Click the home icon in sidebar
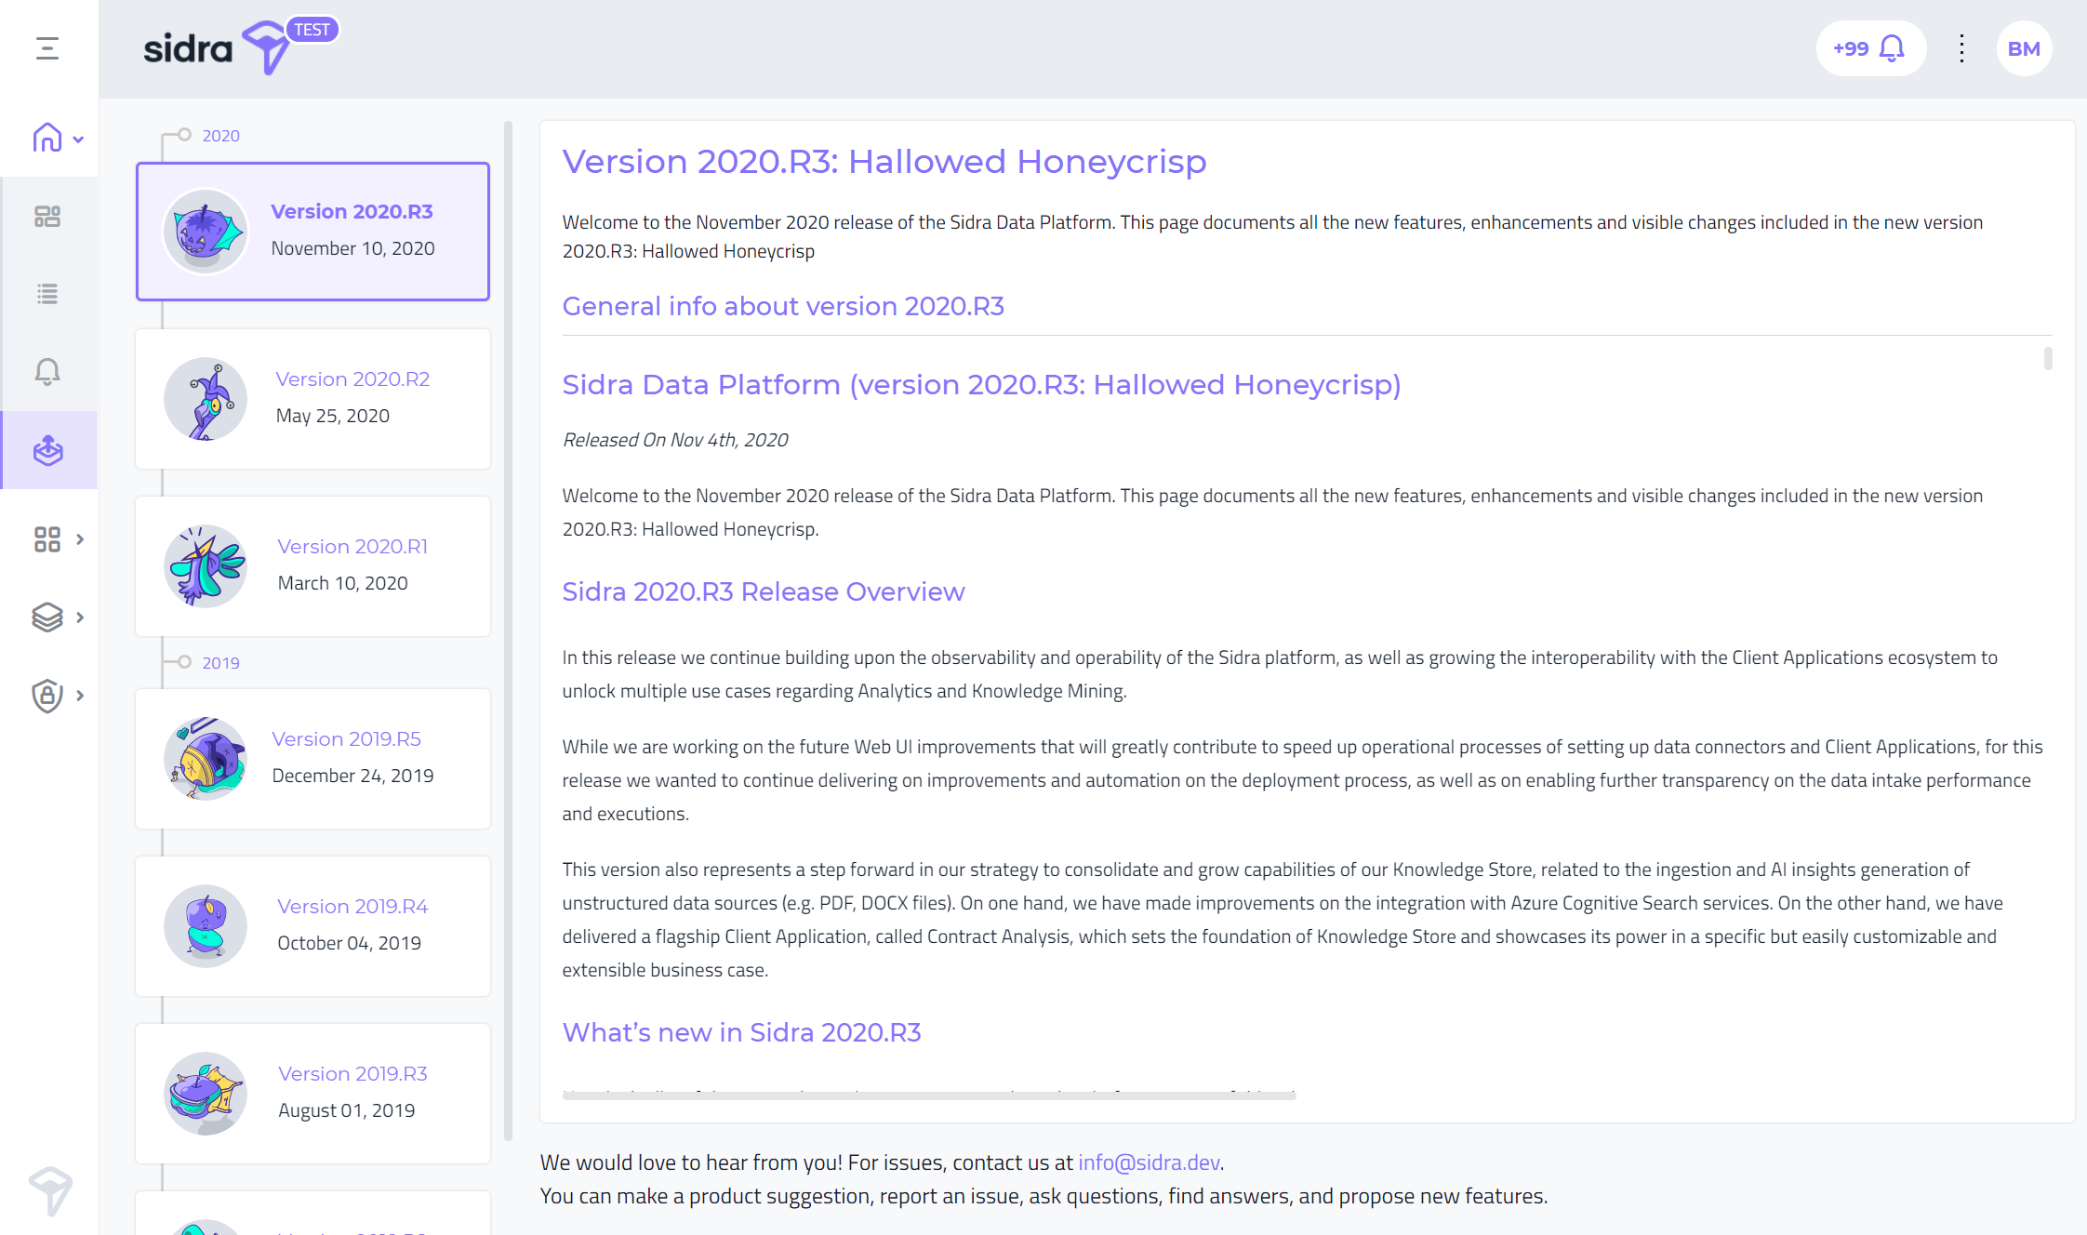Screen dimensions: 2087x1235 [x=47, y=138]
